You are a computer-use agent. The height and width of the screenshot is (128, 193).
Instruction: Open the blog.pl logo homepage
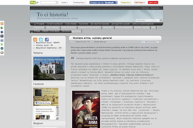click(34, 3)
